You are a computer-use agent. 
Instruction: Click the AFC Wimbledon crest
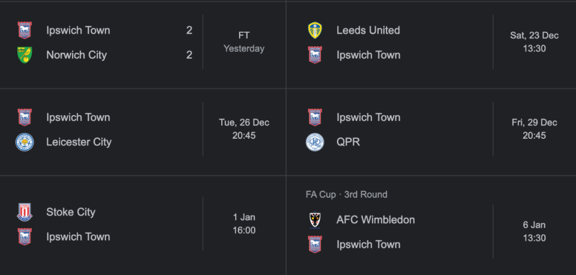point(314,220)
